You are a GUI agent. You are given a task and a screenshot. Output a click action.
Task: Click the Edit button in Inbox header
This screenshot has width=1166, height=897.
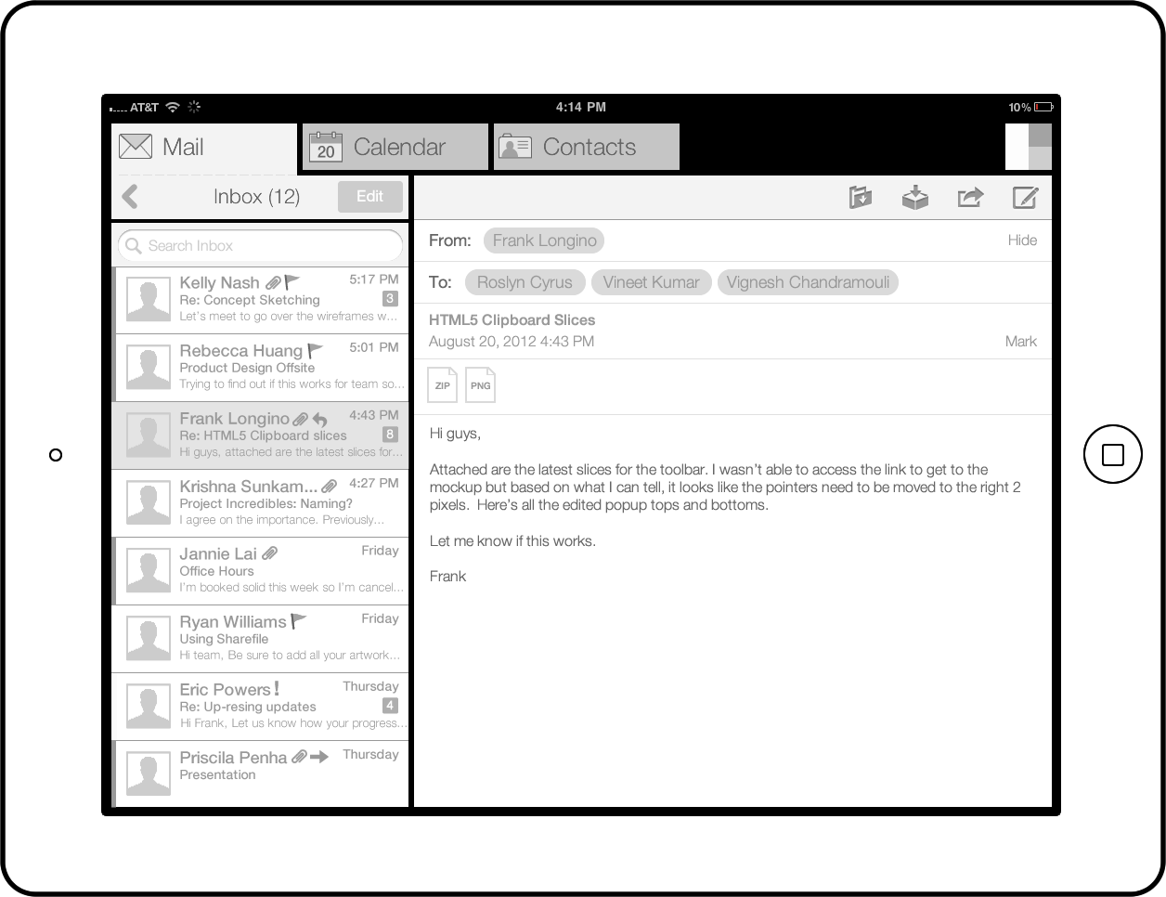tap(370, 196)
